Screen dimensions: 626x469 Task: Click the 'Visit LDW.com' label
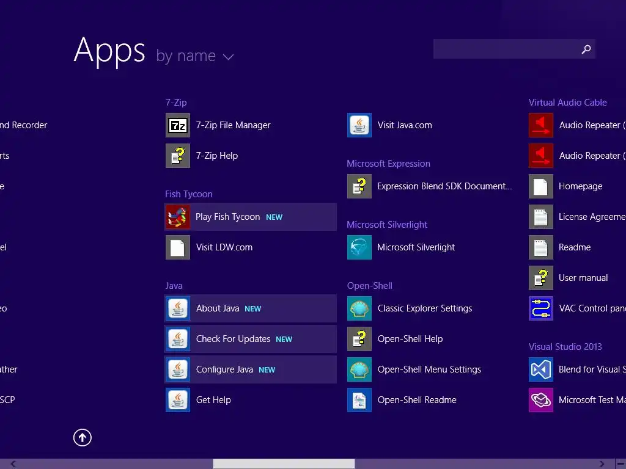tap(224, 247)
